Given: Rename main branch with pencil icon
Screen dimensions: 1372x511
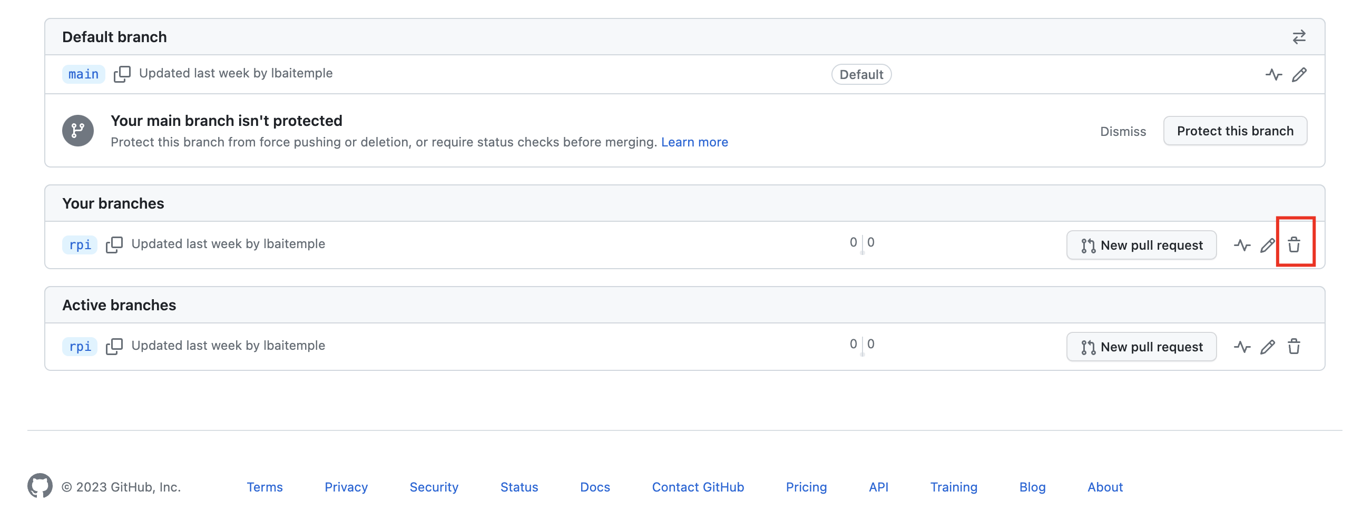Looking at the screenshot, I should (1299, 74).
